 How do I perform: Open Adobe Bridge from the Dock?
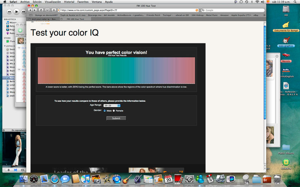point(267,180)
